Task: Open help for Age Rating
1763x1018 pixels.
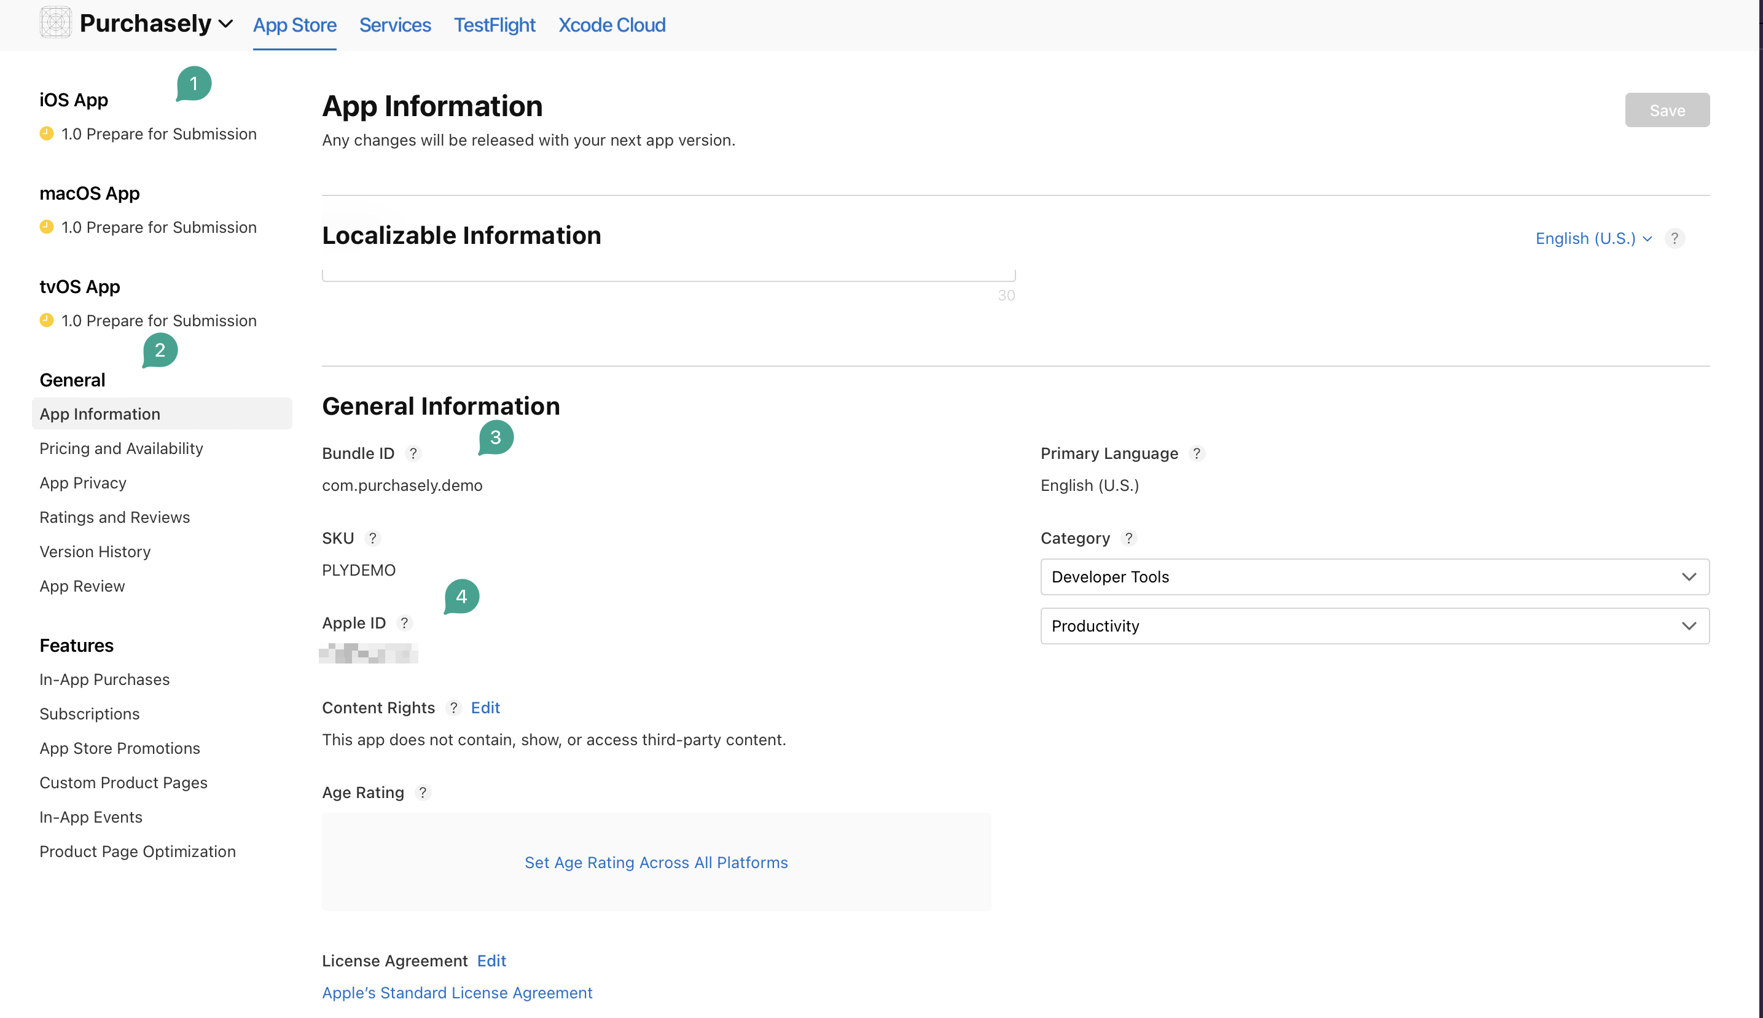Action: [x=423, y=792]
